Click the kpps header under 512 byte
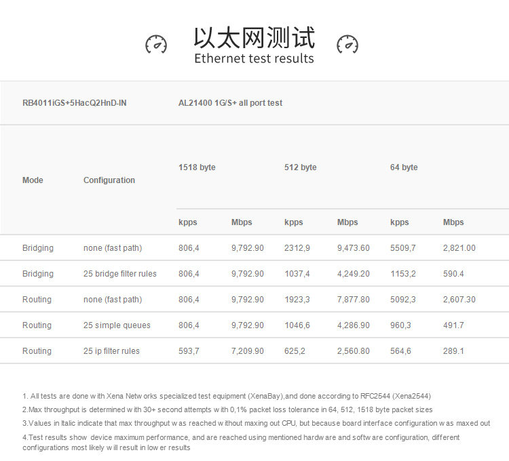 pos(293,222)
